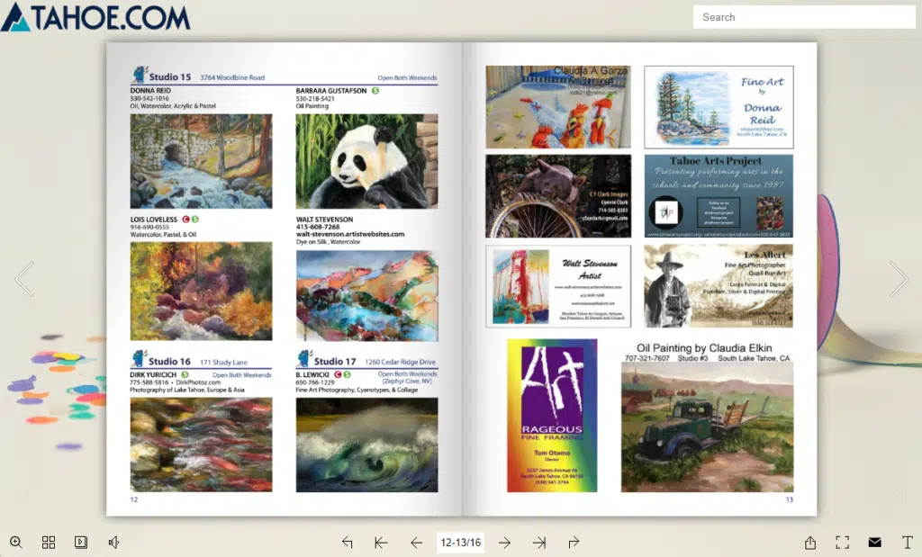This screenshot has height=557, width=922.
Task: Click the page number box showing 12-13/16
Action: (459, 542)
